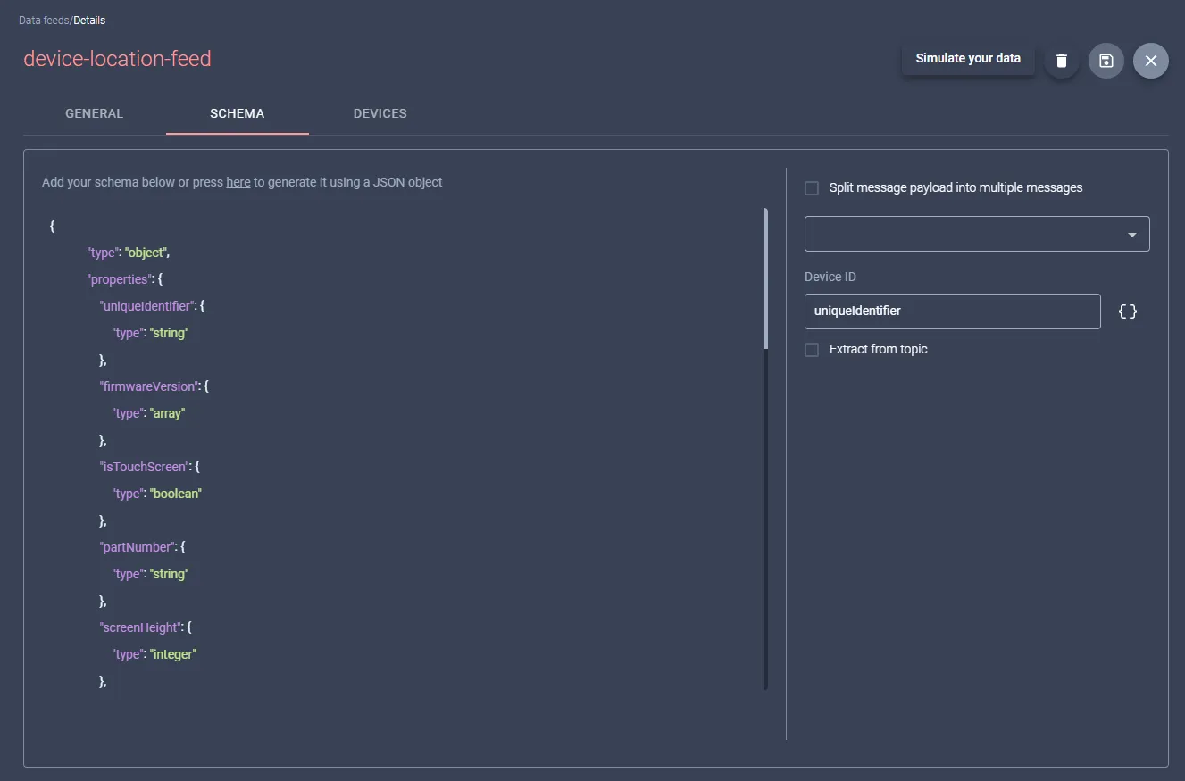Image resolution: width=1185 pixels, height=781 pixels.
Task: Click the delete trash icon
Action: pos(1061,61)
